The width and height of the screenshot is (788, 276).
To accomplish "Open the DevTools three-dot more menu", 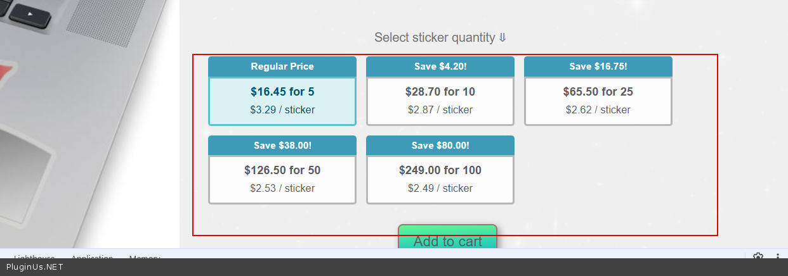I will [778, 256].
